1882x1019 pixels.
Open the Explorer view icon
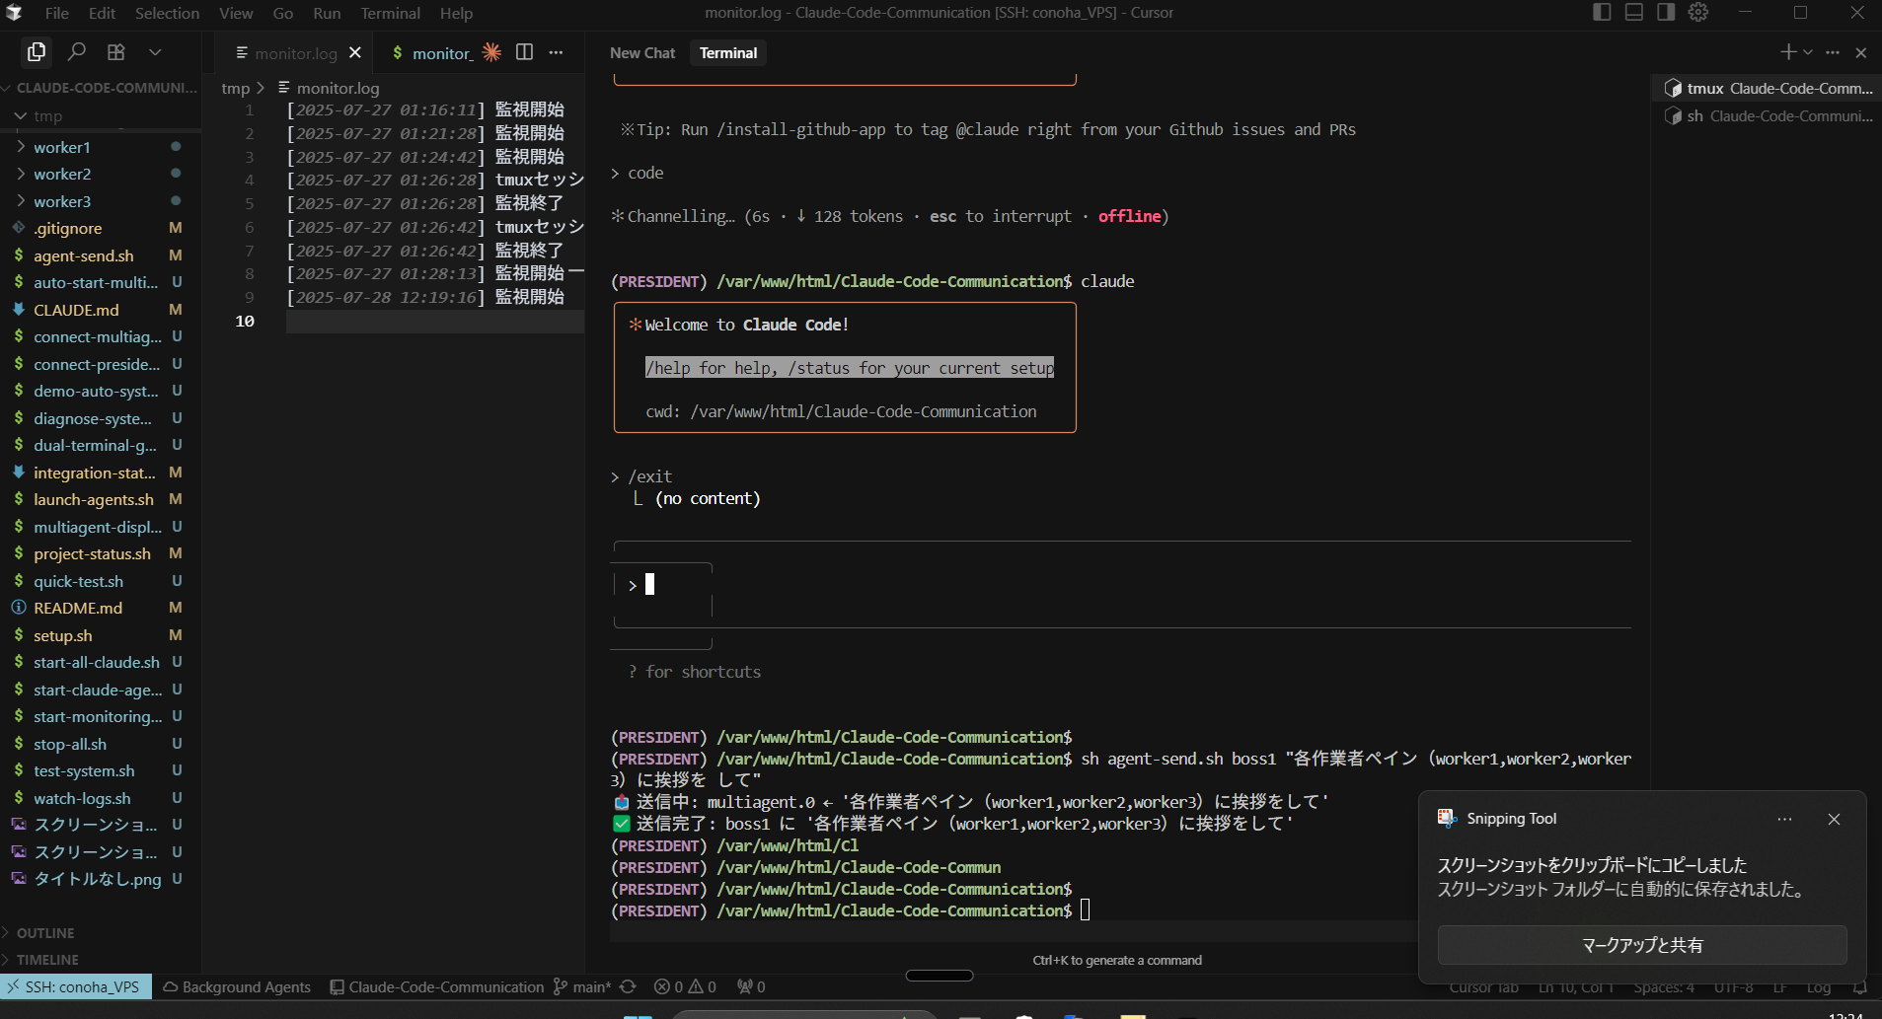click(37, 51)
